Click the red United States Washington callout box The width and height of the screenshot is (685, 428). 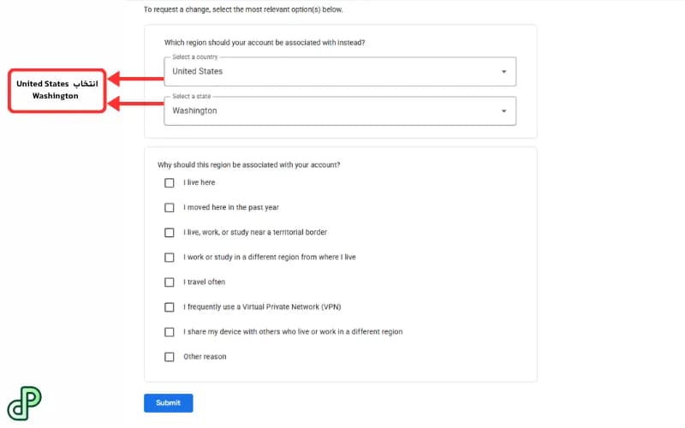coord(57,91)
